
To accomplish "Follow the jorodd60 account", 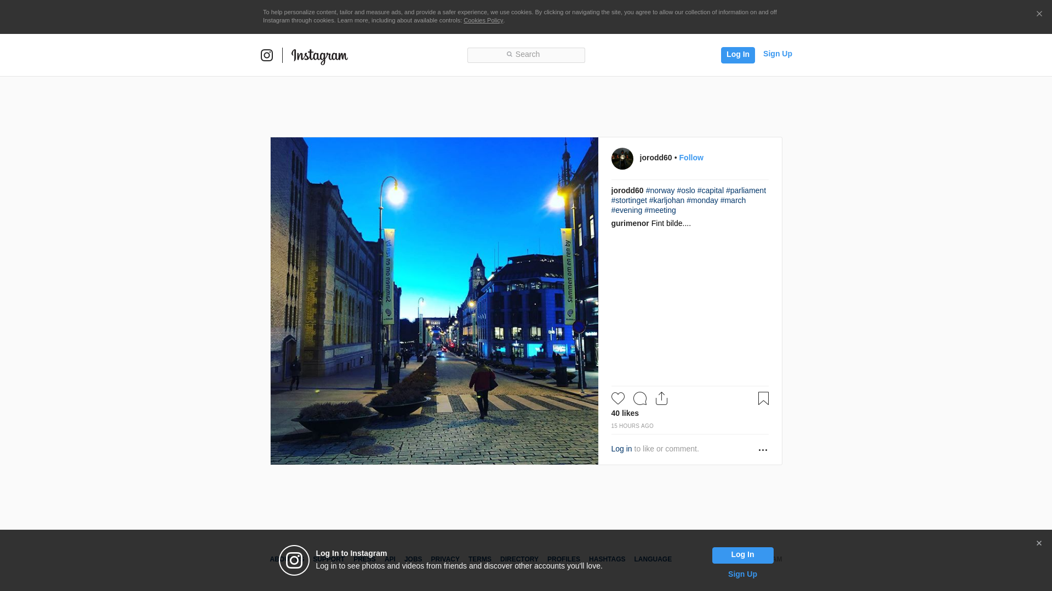I will (691, 158).
